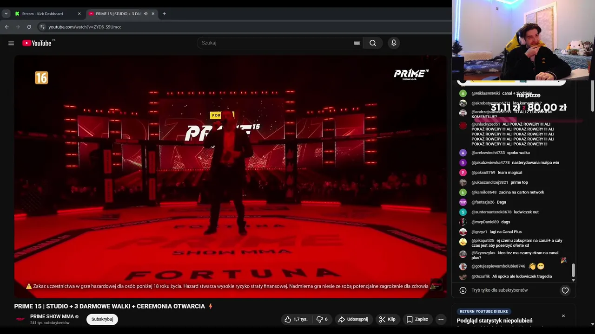Reload the page with the refresh icon

29,27
